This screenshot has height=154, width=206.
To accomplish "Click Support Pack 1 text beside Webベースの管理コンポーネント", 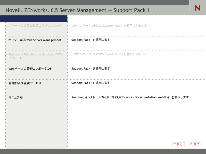I will click(x=91, y=69).
